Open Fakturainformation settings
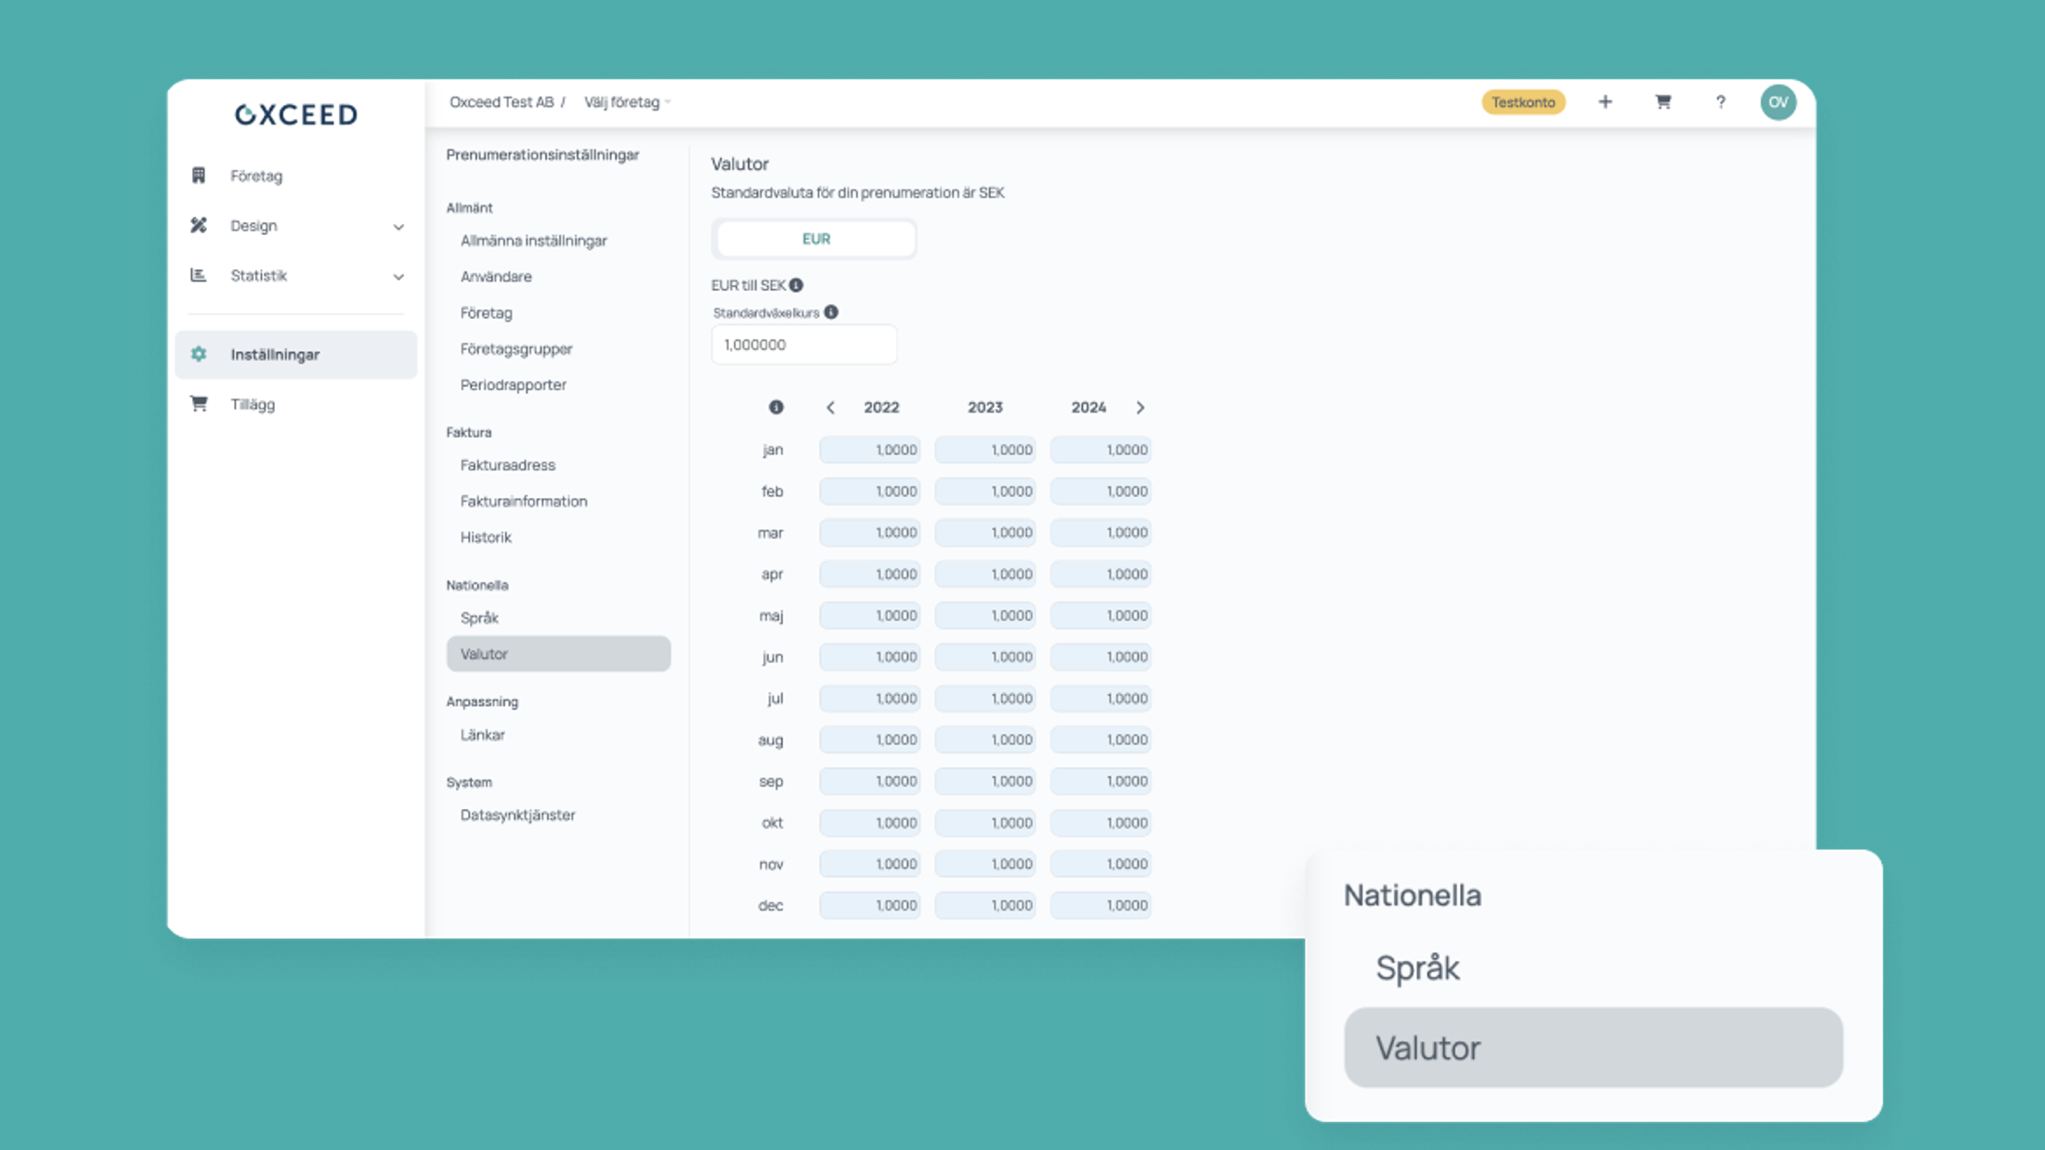 tap(524, 502)
